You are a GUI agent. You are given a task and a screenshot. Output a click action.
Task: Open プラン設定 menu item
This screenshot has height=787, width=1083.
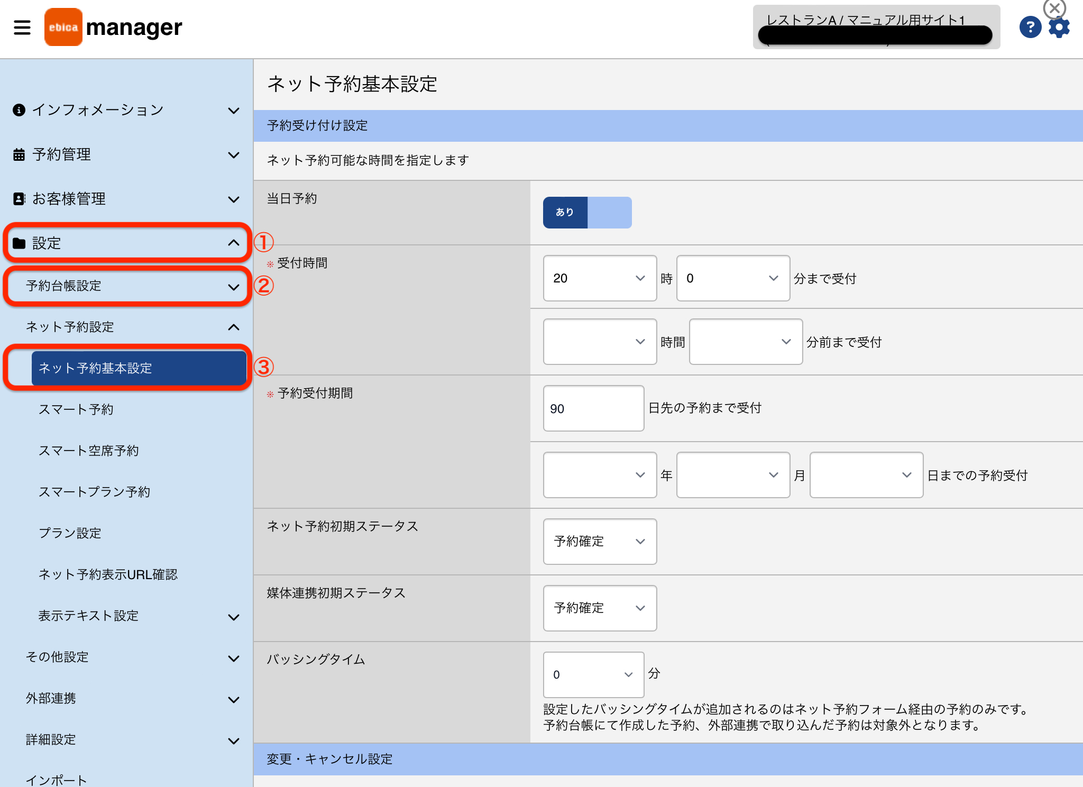(x=69, y=533)
